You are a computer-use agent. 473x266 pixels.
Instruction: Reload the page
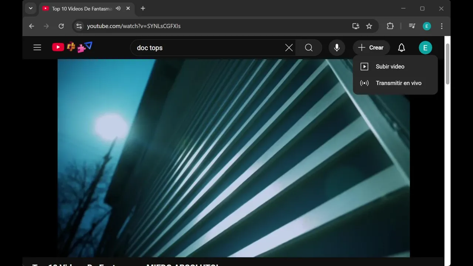coord(61,26)
